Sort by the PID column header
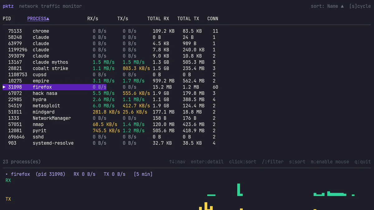 click(7, 19)
